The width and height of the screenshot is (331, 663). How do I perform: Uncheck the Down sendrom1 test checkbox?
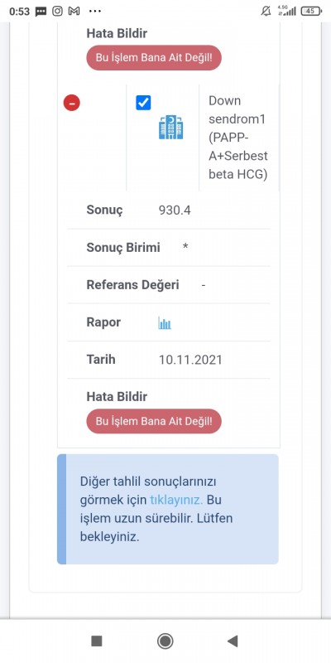[x=143, y=103]
